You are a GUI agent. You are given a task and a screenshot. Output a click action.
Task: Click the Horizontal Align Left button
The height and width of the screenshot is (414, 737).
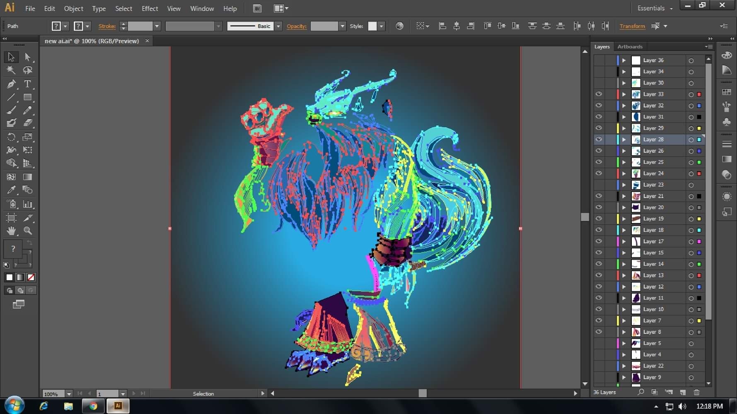442,26
